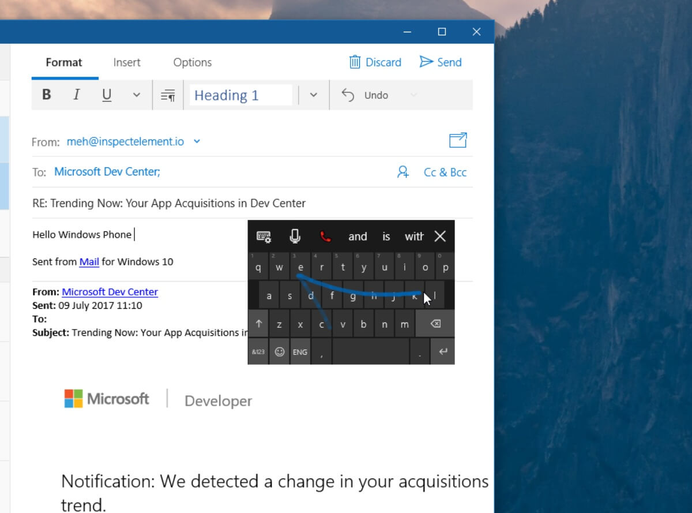692x513 pixels.
Task: Click the subject line field
Action: 252,203
